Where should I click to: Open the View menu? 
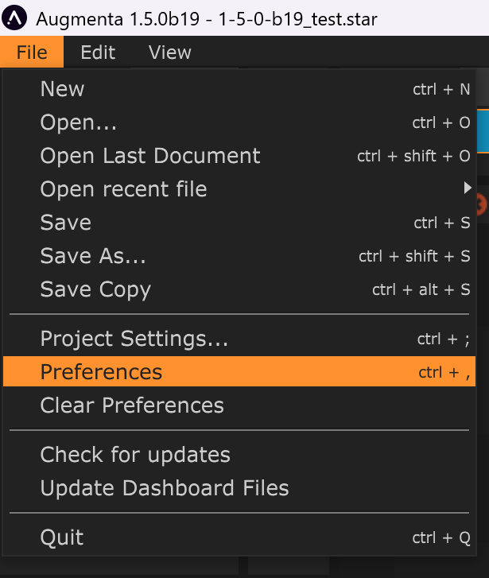click(169, 52)
